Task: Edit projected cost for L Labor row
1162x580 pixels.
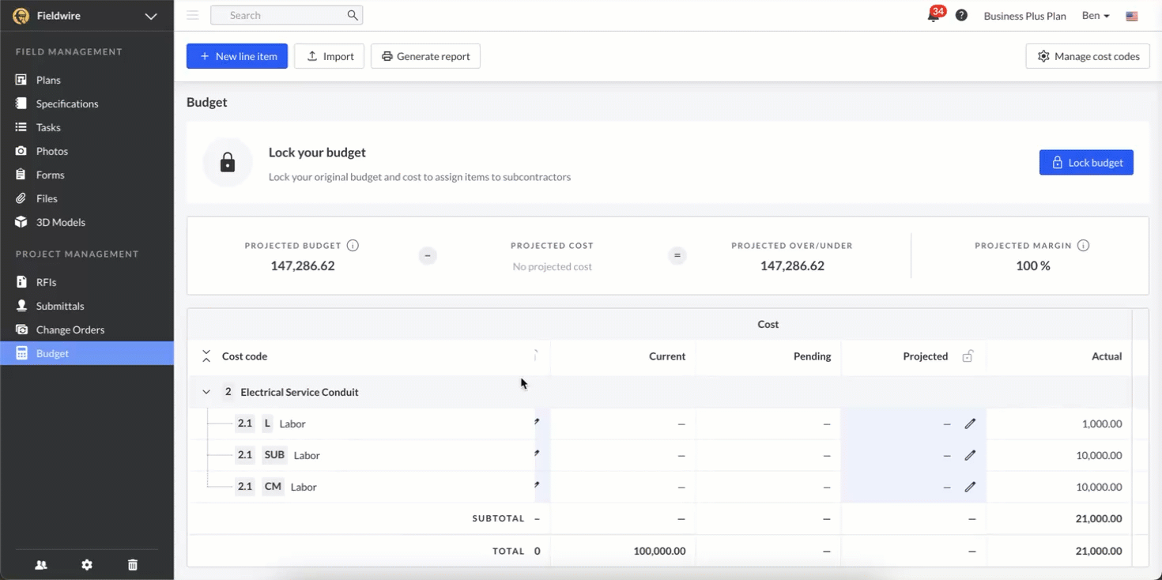Action: 970,424
